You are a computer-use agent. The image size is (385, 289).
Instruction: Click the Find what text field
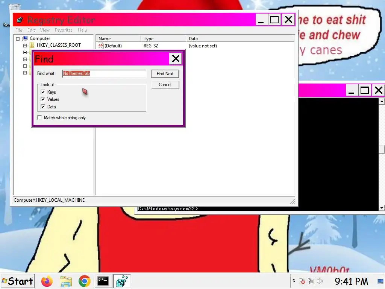104,73
